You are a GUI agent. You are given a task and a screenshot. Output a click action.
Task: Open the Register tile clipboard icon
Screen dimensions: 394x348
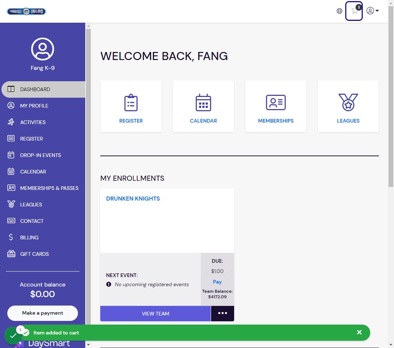click(x=131, y=102)
